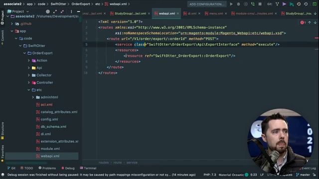Open the Favorites side panel
The width and height of the screenshot is (319, 179).
tap(2, 154)
